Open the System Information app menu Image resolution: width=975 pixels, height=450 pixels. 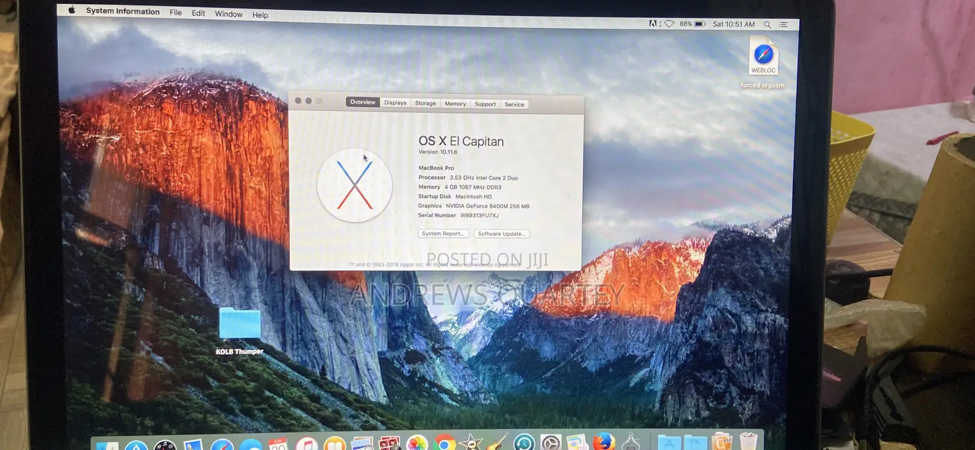pyautogui.click(x=123, y=11)
